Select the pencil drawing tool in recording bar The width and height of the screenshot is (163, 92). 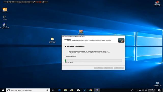click(34, 2)
